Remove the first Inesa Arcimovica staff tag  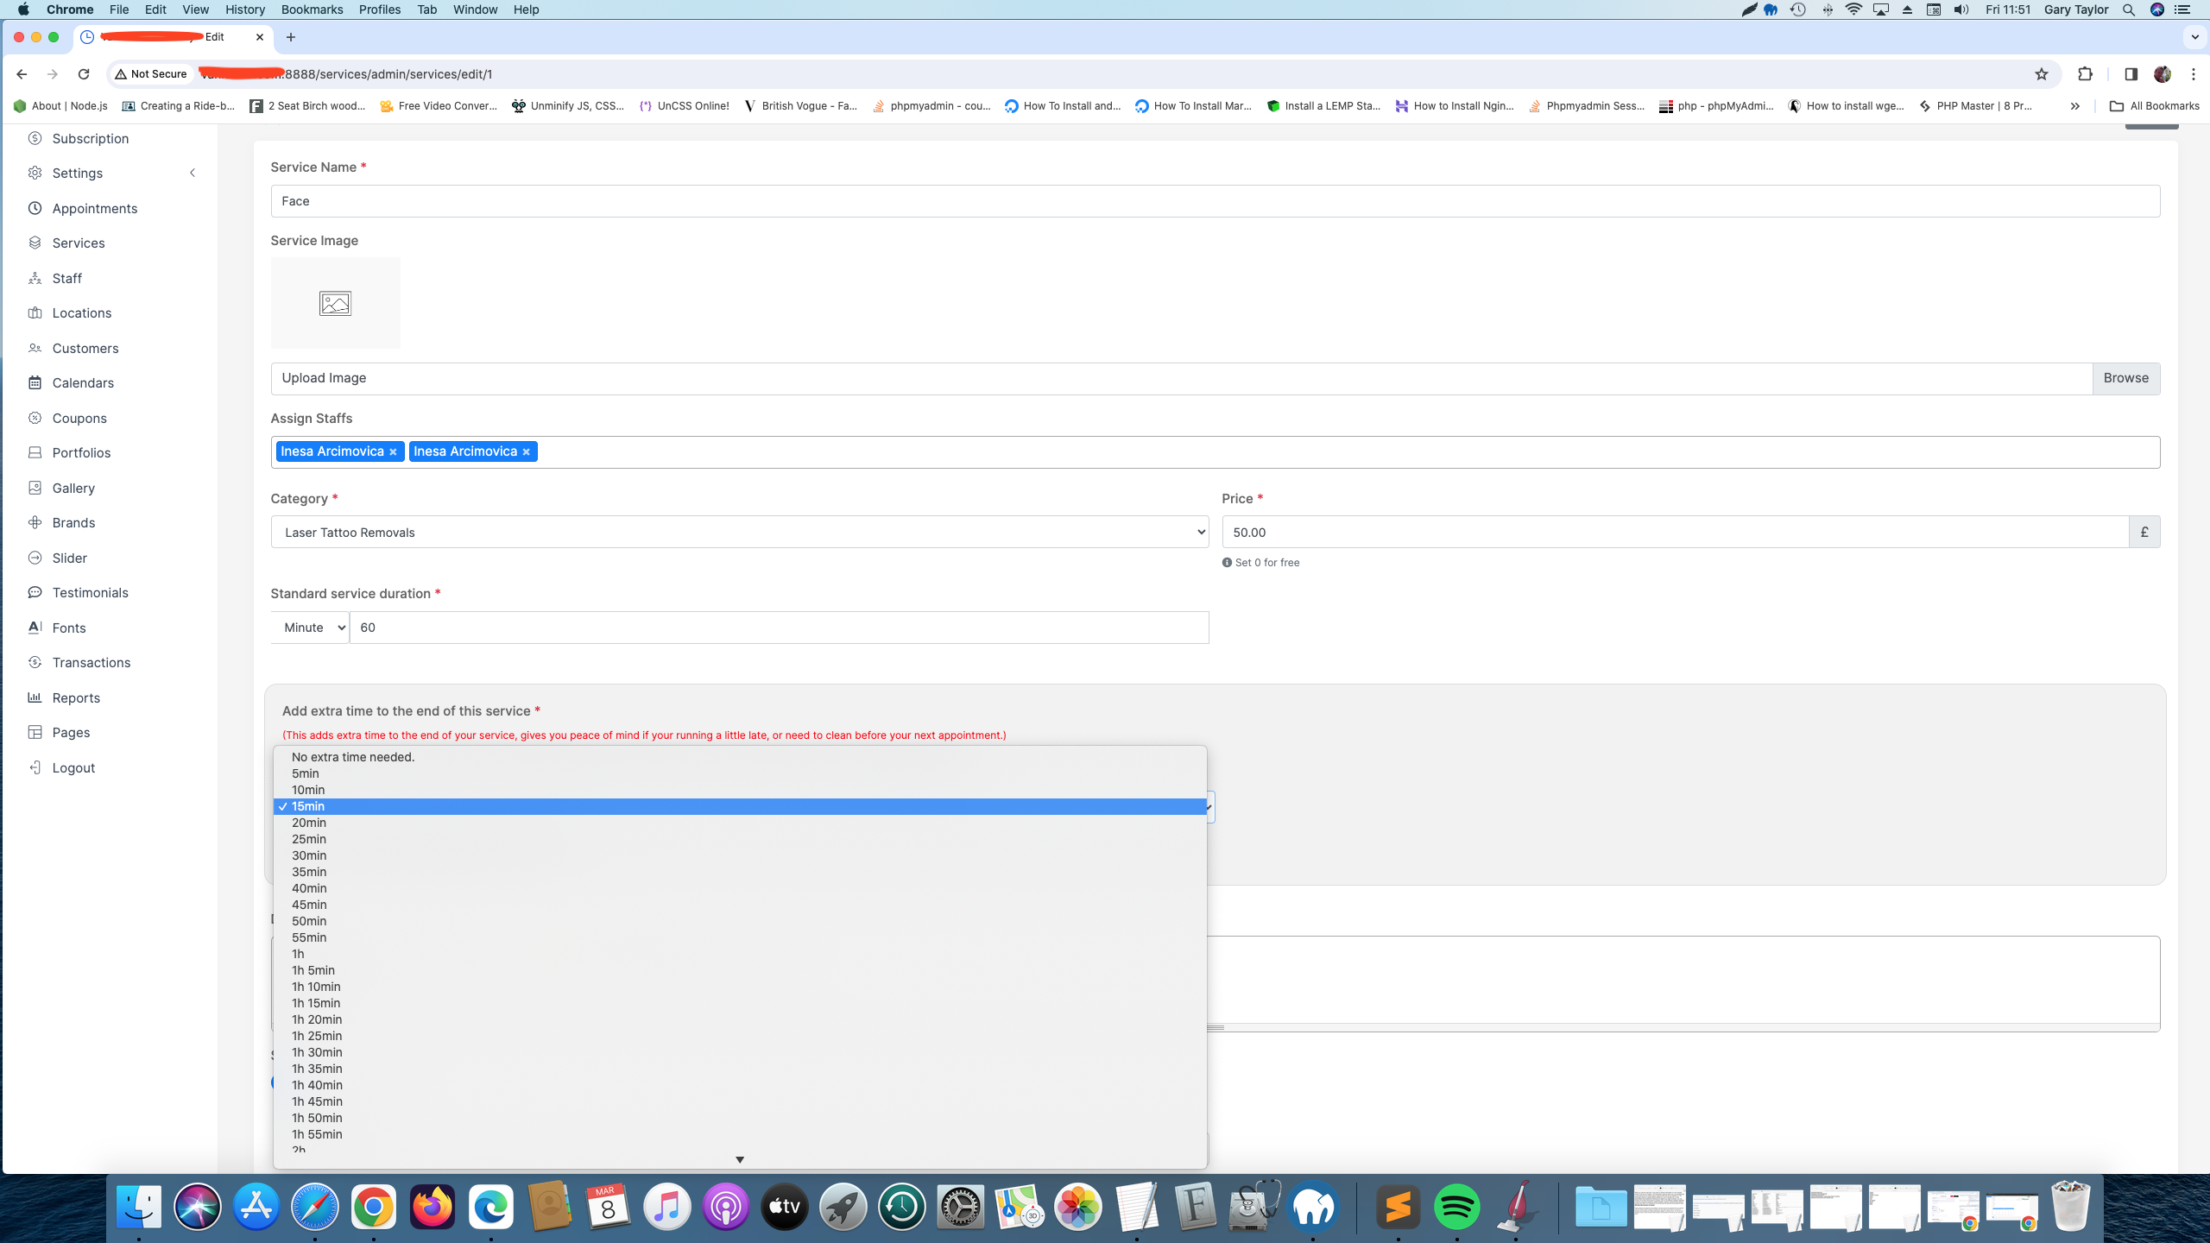[x=393, y=452]
